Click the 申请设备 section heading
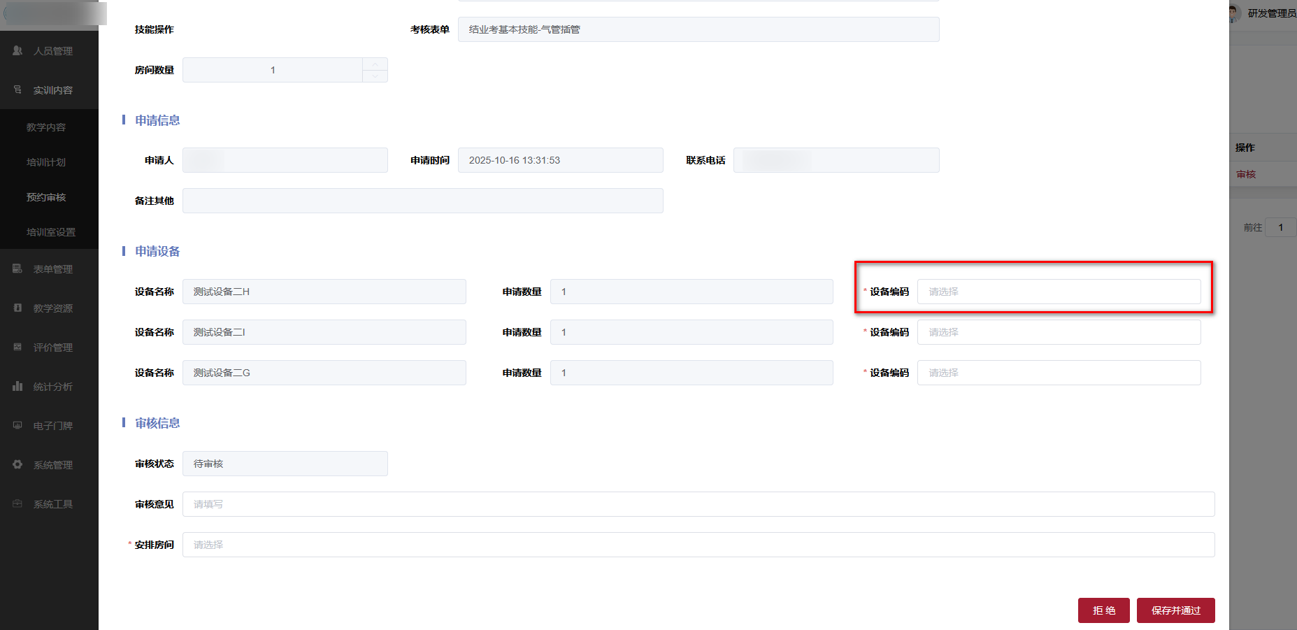1297x630 pixels. [157, 251]
